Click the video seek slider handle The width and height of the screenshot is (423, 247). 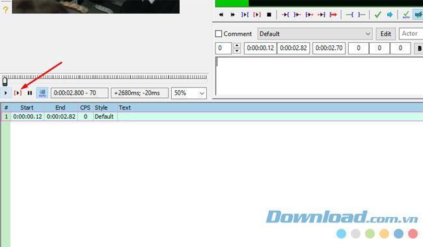[x=5, y=81]
